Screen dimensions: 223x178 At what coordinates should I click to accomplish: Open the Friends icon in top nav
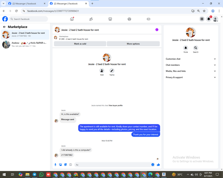91,19
